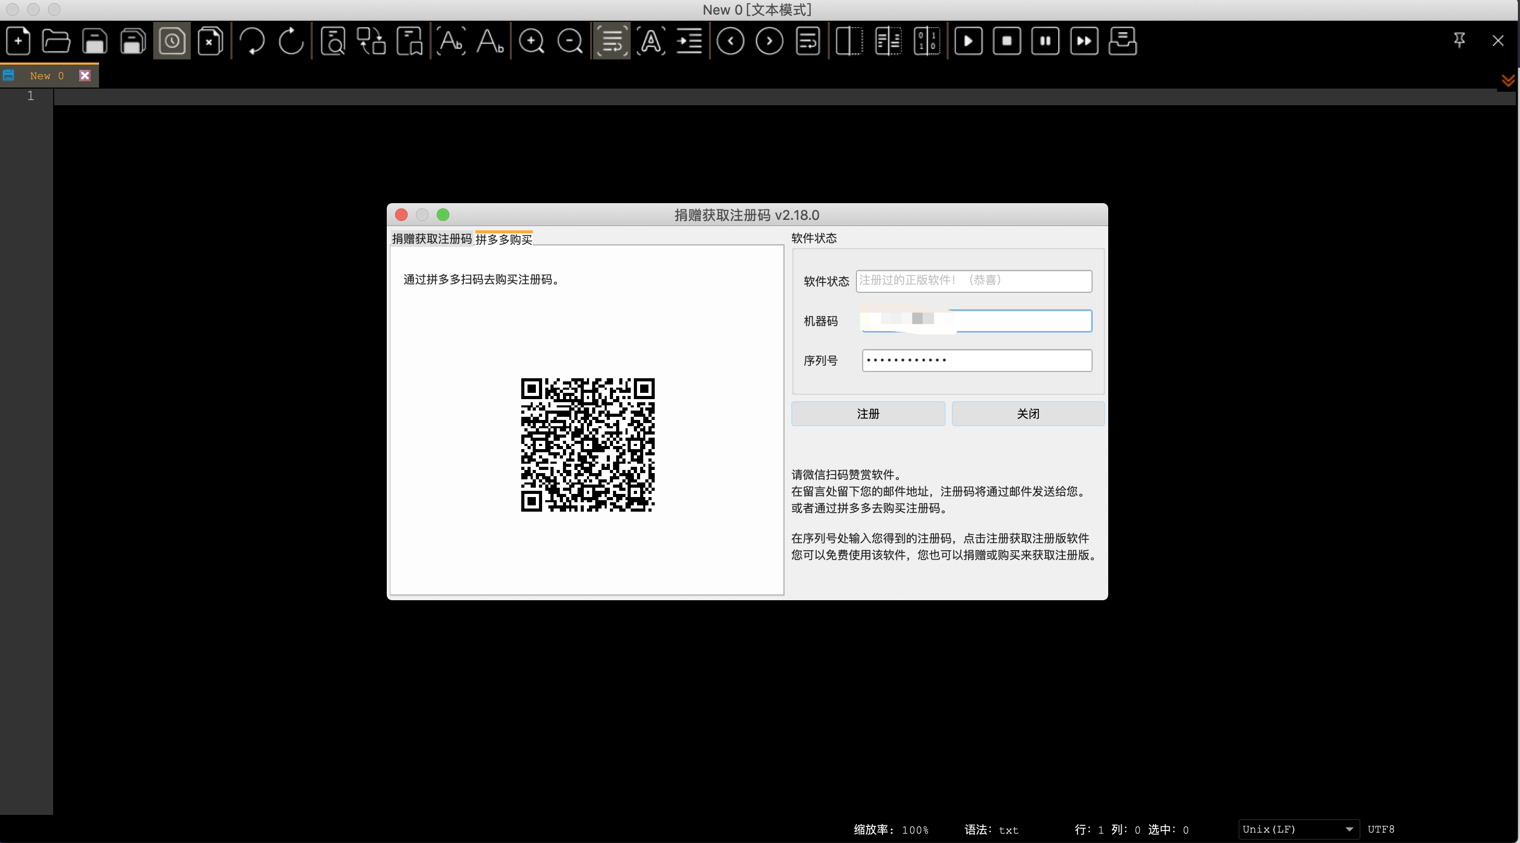1520x843 pixels.
Task: Click the fast-forward button in toolbar
Action: point(1084,41)
